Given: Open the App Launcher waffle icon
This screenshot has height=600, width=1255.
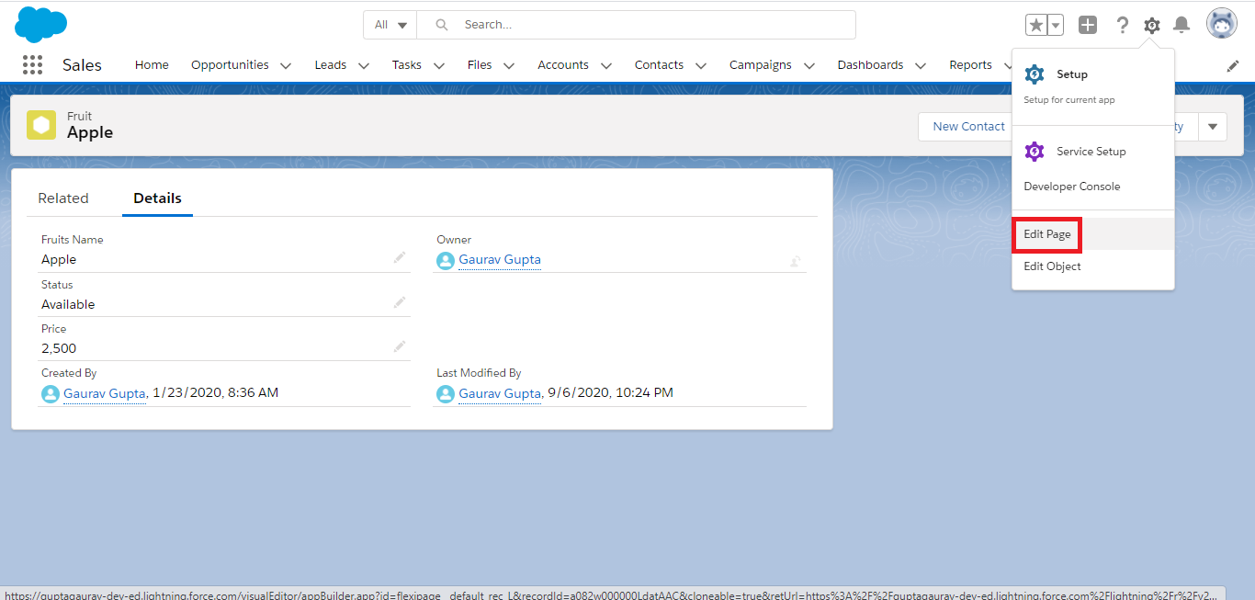Looking at the screenshot, I should [32, 64].
